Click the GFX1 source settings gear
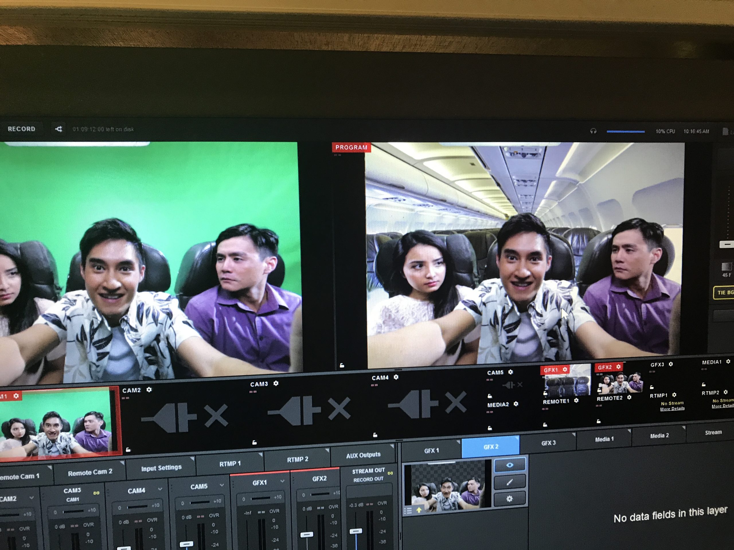The height and width of the screenshot is (550, 734). [565, 369]
